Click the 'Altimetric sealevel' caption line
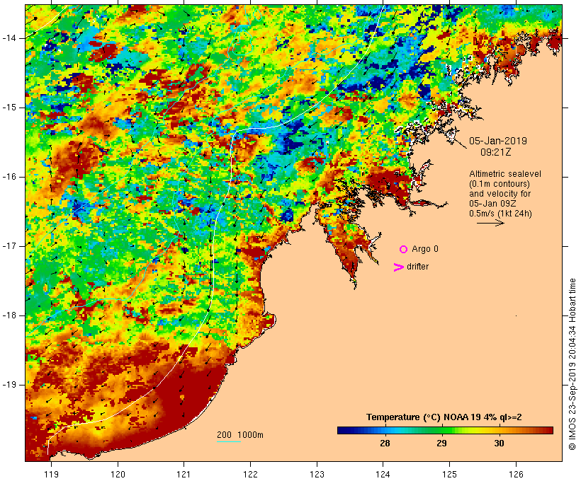The width and height of the screenshot is (581, 481). pos(505,174)
